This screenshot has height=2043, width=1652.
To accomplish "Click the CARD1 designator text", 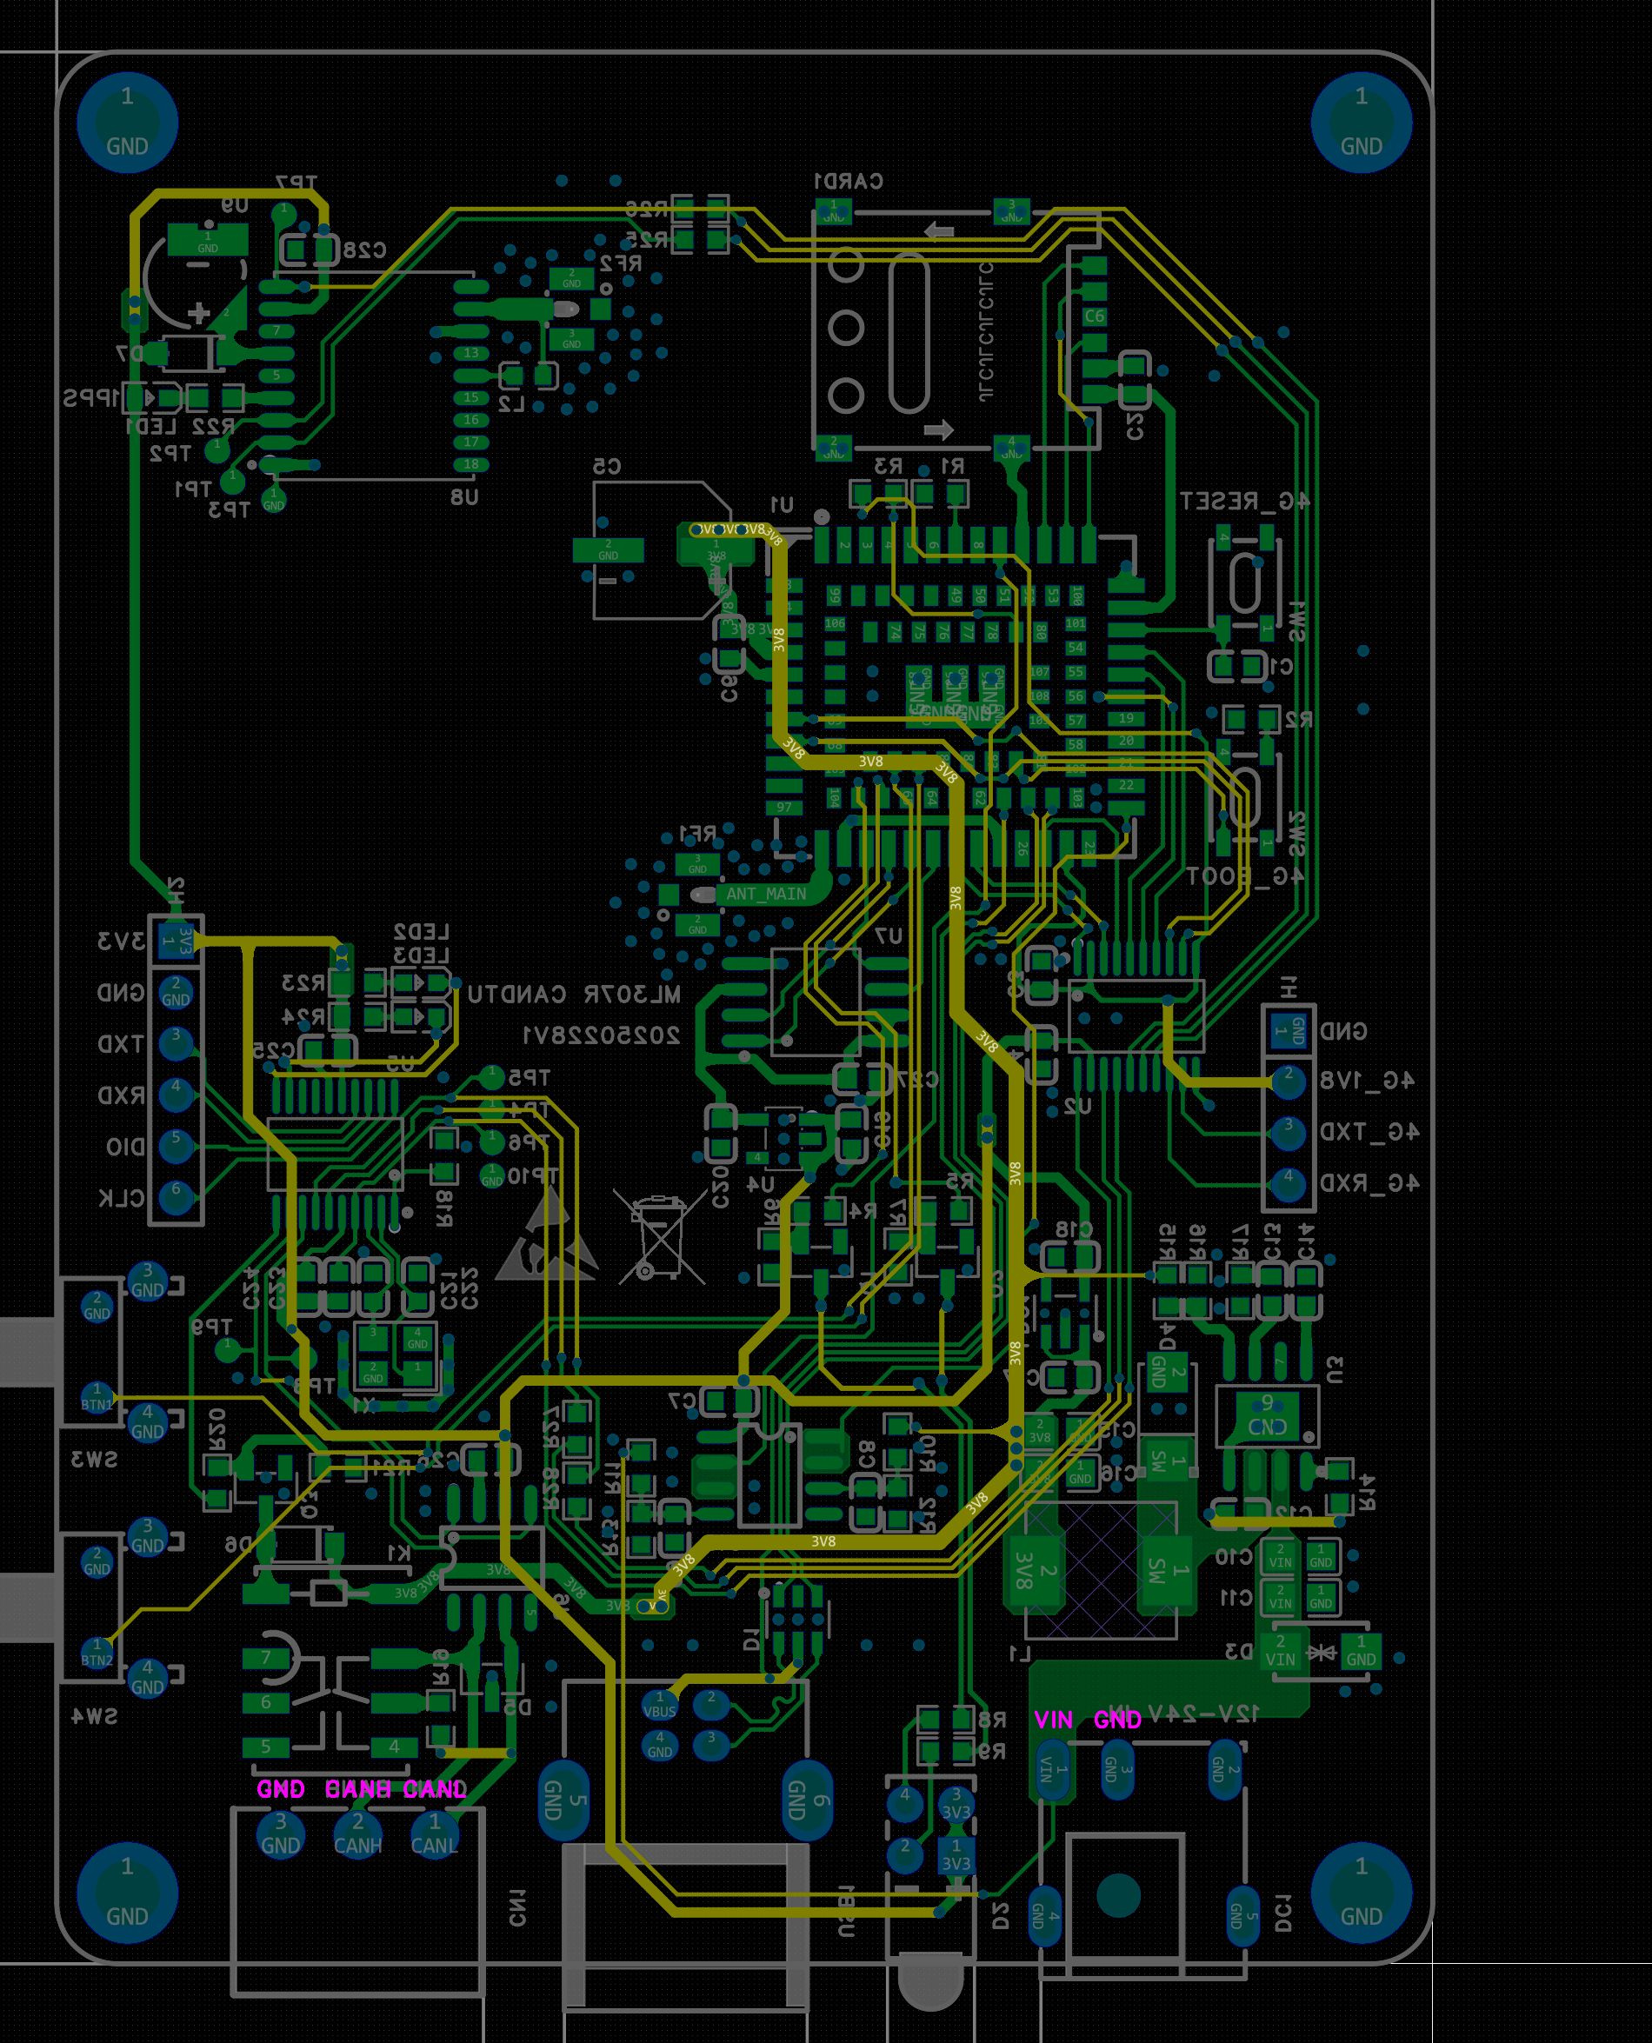I will coord(849,181).
